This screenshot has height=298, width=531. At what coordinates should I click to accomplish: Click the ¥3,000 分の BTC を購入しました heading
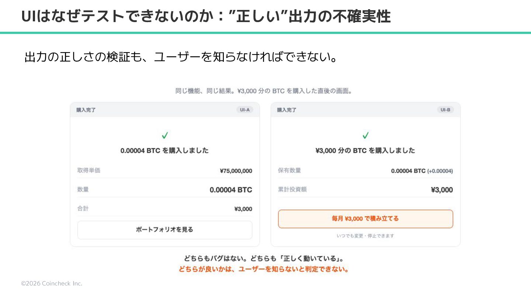click(365, 150)
